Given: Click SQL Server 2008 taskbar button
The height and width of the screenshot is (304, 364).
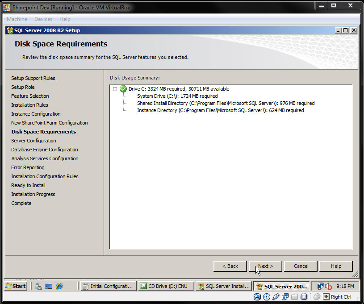Looking at the screenshot, I should click(x=281, y=286).
